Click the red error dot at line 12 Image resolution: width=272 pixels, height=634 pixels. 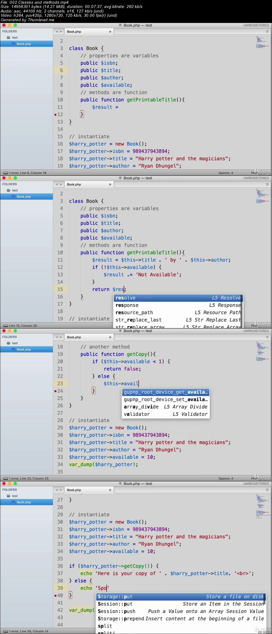pos(56,115)
